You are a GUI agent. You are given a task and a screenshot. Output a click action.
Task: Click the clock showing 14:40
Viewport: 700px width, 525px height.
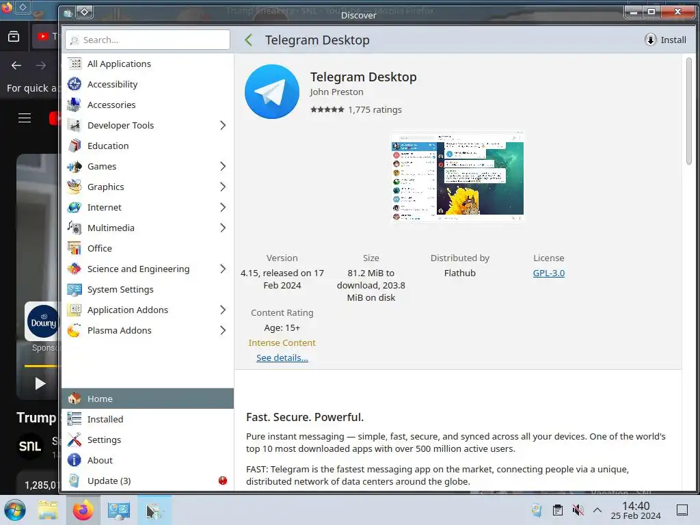click(636, 506)
